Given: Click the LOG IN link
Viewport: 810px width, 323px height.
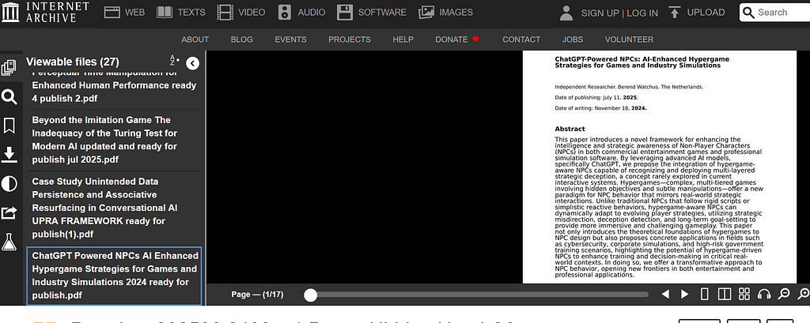Looking at the screenshot, I should 642,13.
